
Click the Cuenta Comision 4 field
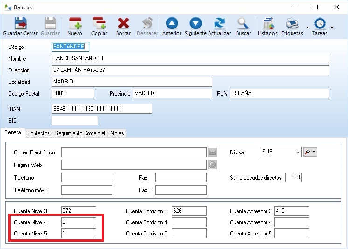189,222
